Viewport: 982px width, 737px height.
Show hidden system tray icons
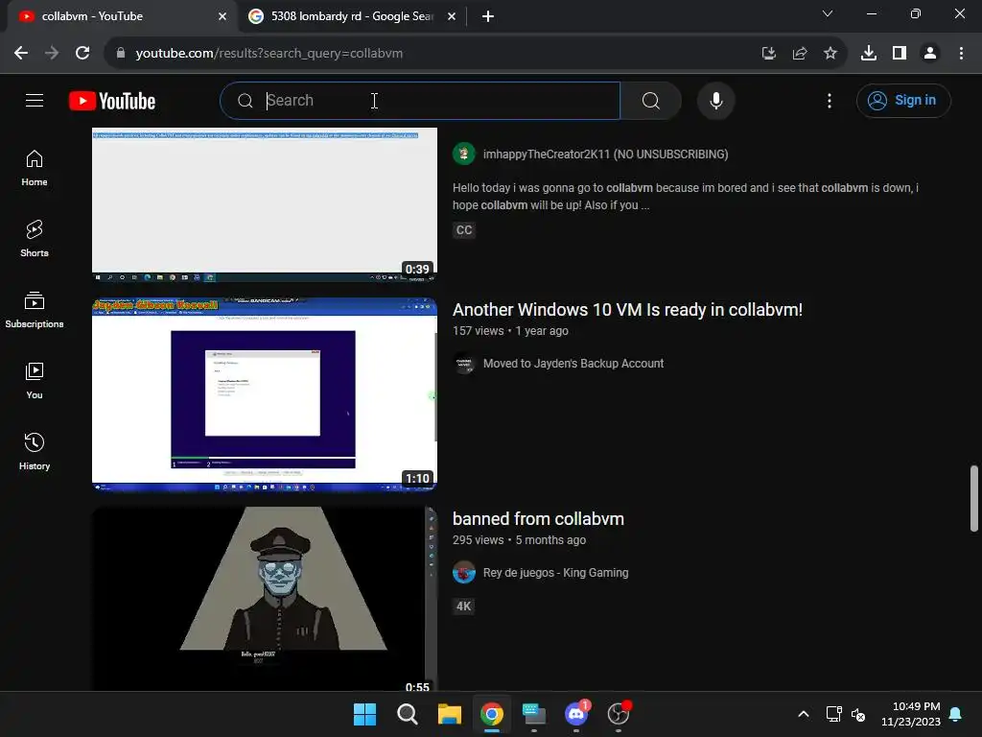(x=804, y=714)
